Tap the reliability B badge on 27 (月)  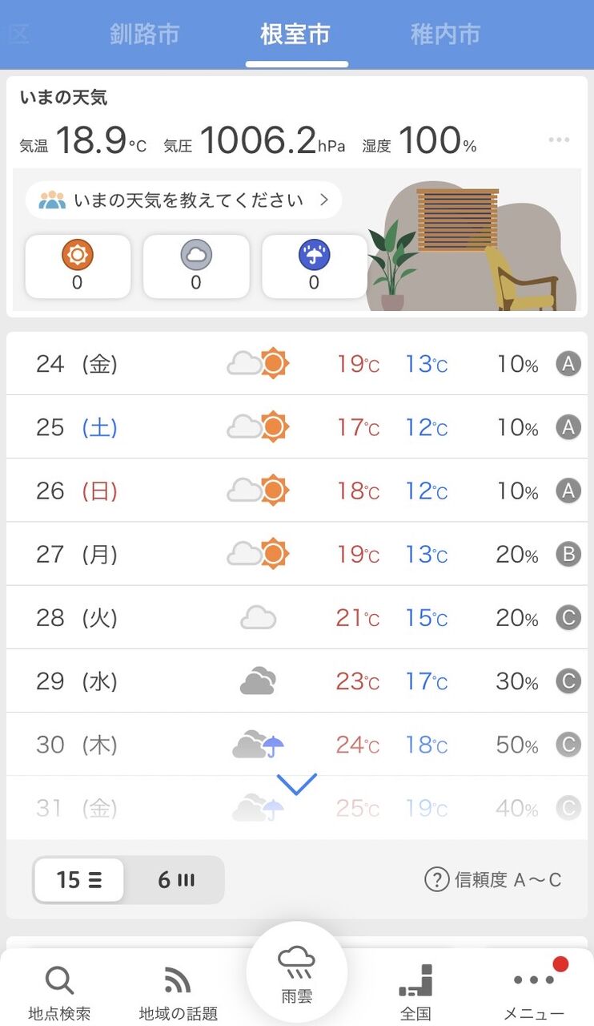[568, 554]
